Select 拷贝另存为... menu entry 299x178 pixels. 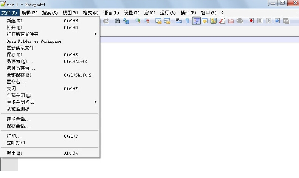tap(50, 68)
